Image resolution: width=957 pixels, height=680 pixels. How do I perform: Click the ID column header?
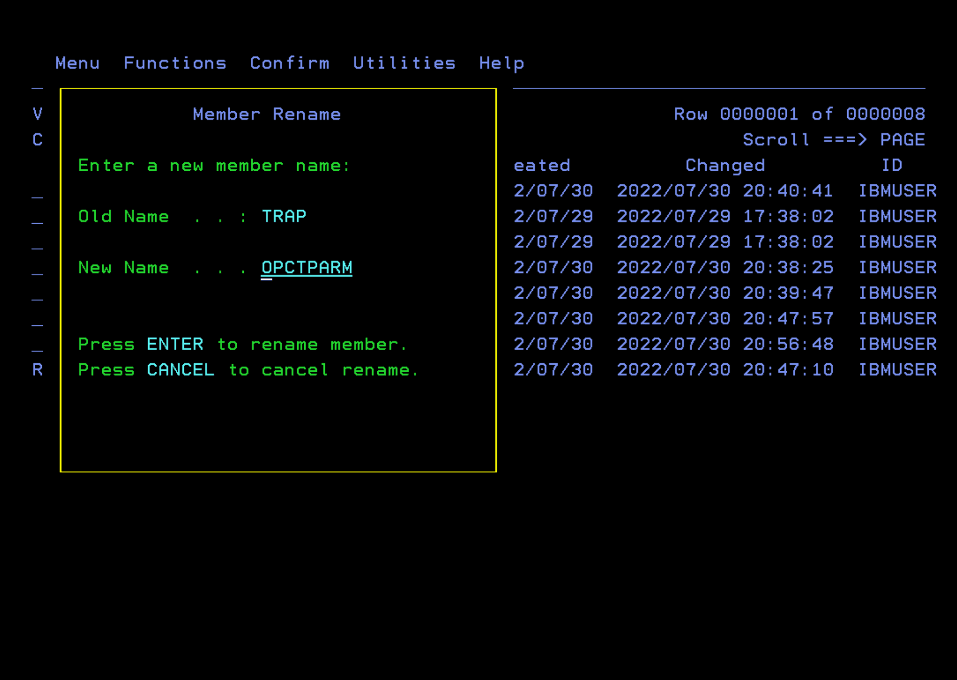(892, 165)
